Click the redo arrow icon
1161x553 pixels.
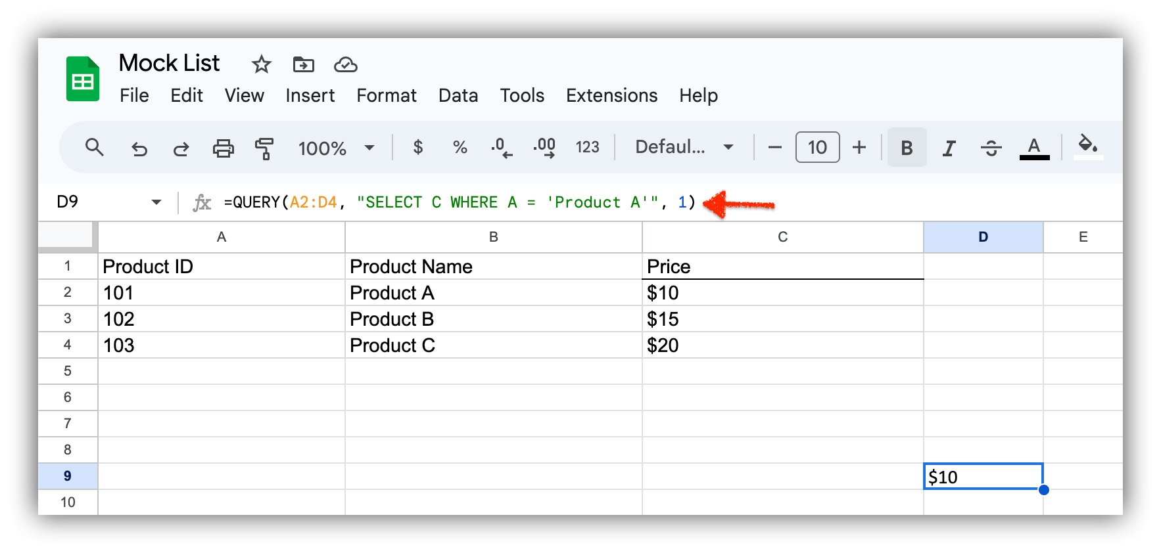181,148
